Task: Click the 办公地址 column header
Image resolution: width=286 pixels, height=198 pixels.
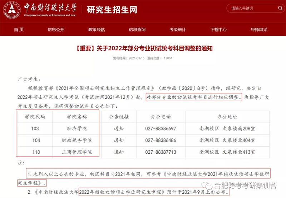Action: point(227,117)
